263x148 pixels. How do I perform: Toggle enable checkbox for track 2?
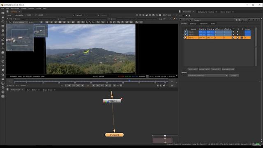pos(185,35)
